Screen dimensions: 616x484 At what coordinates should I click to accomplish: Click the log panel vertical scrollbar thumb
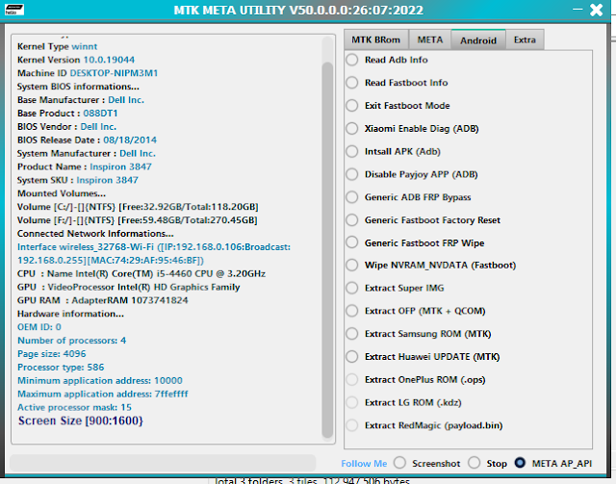[x=327, y=249]
